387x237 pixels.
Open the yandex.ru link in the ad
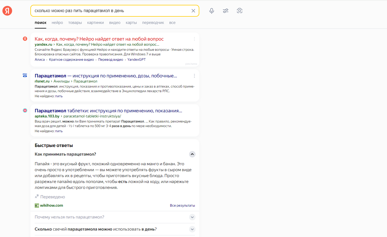43,44
